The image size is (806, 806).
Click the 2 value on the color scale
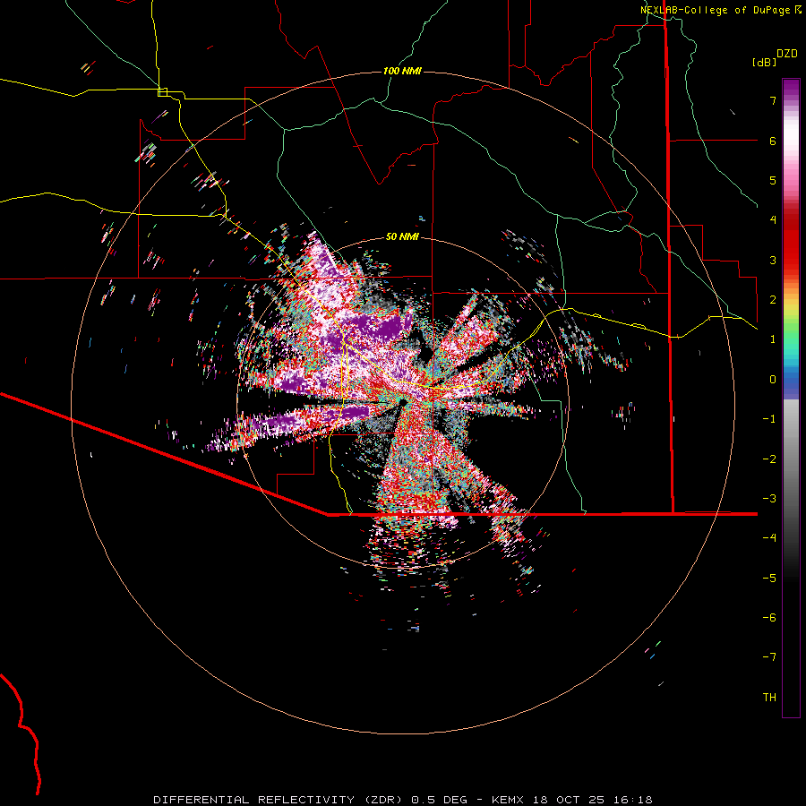tap(773, 300)
